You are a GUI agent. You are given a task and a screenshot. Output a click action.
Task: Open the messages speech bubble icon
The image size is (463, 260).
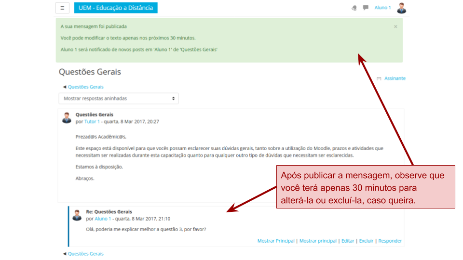pyautogui.click(x=366, y=8)
